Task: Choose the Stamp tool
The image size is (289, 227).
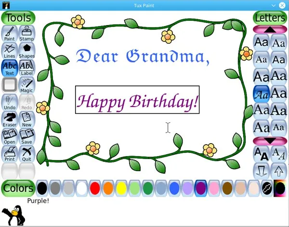Action: 27,33
